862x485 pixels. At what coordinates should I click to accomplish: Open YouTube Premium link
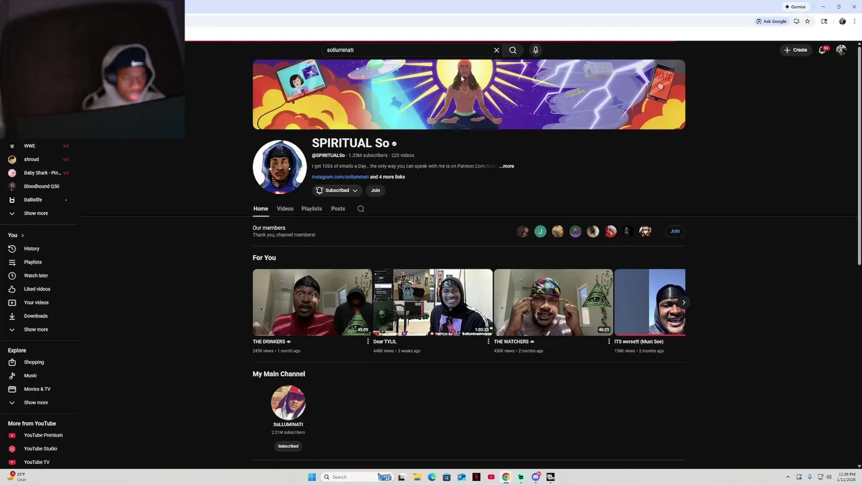click(43, 435)
